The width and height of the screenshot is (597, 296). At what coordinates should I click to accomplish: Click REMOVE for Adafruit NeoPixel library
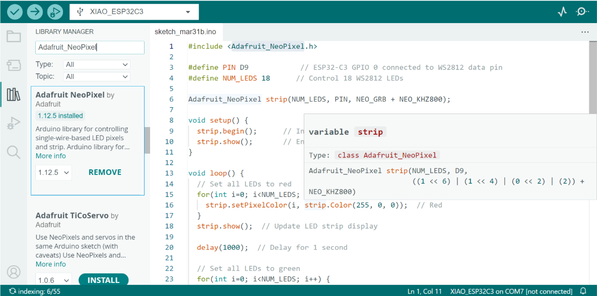(x=105, y=172)
